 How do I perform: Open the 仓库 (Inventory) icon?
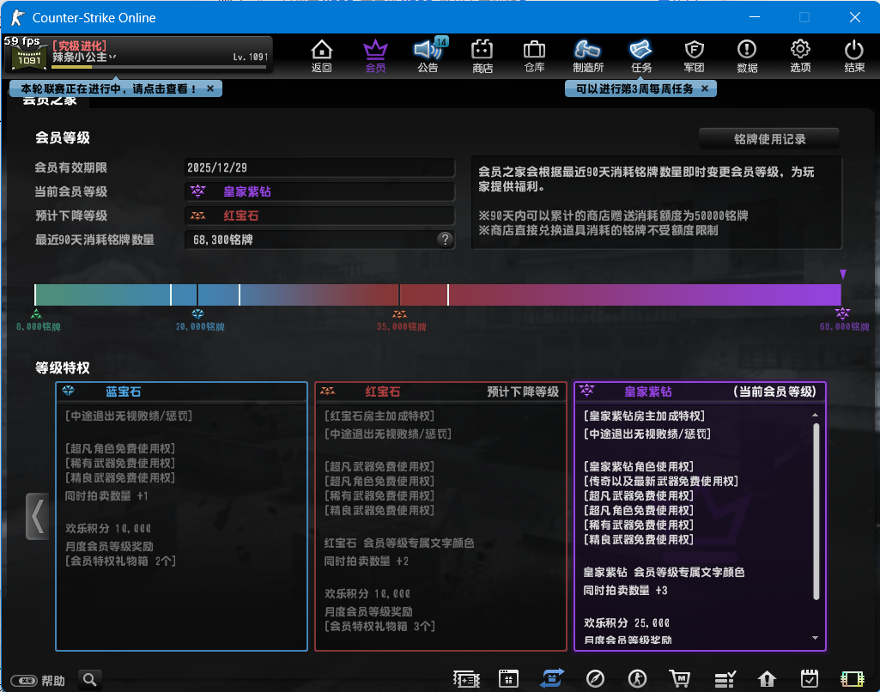534,56
